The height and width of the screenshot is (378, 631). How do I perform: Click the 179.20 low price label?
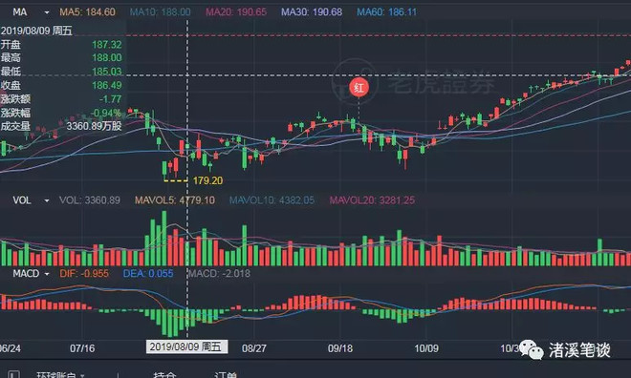[x=207, y=180]
